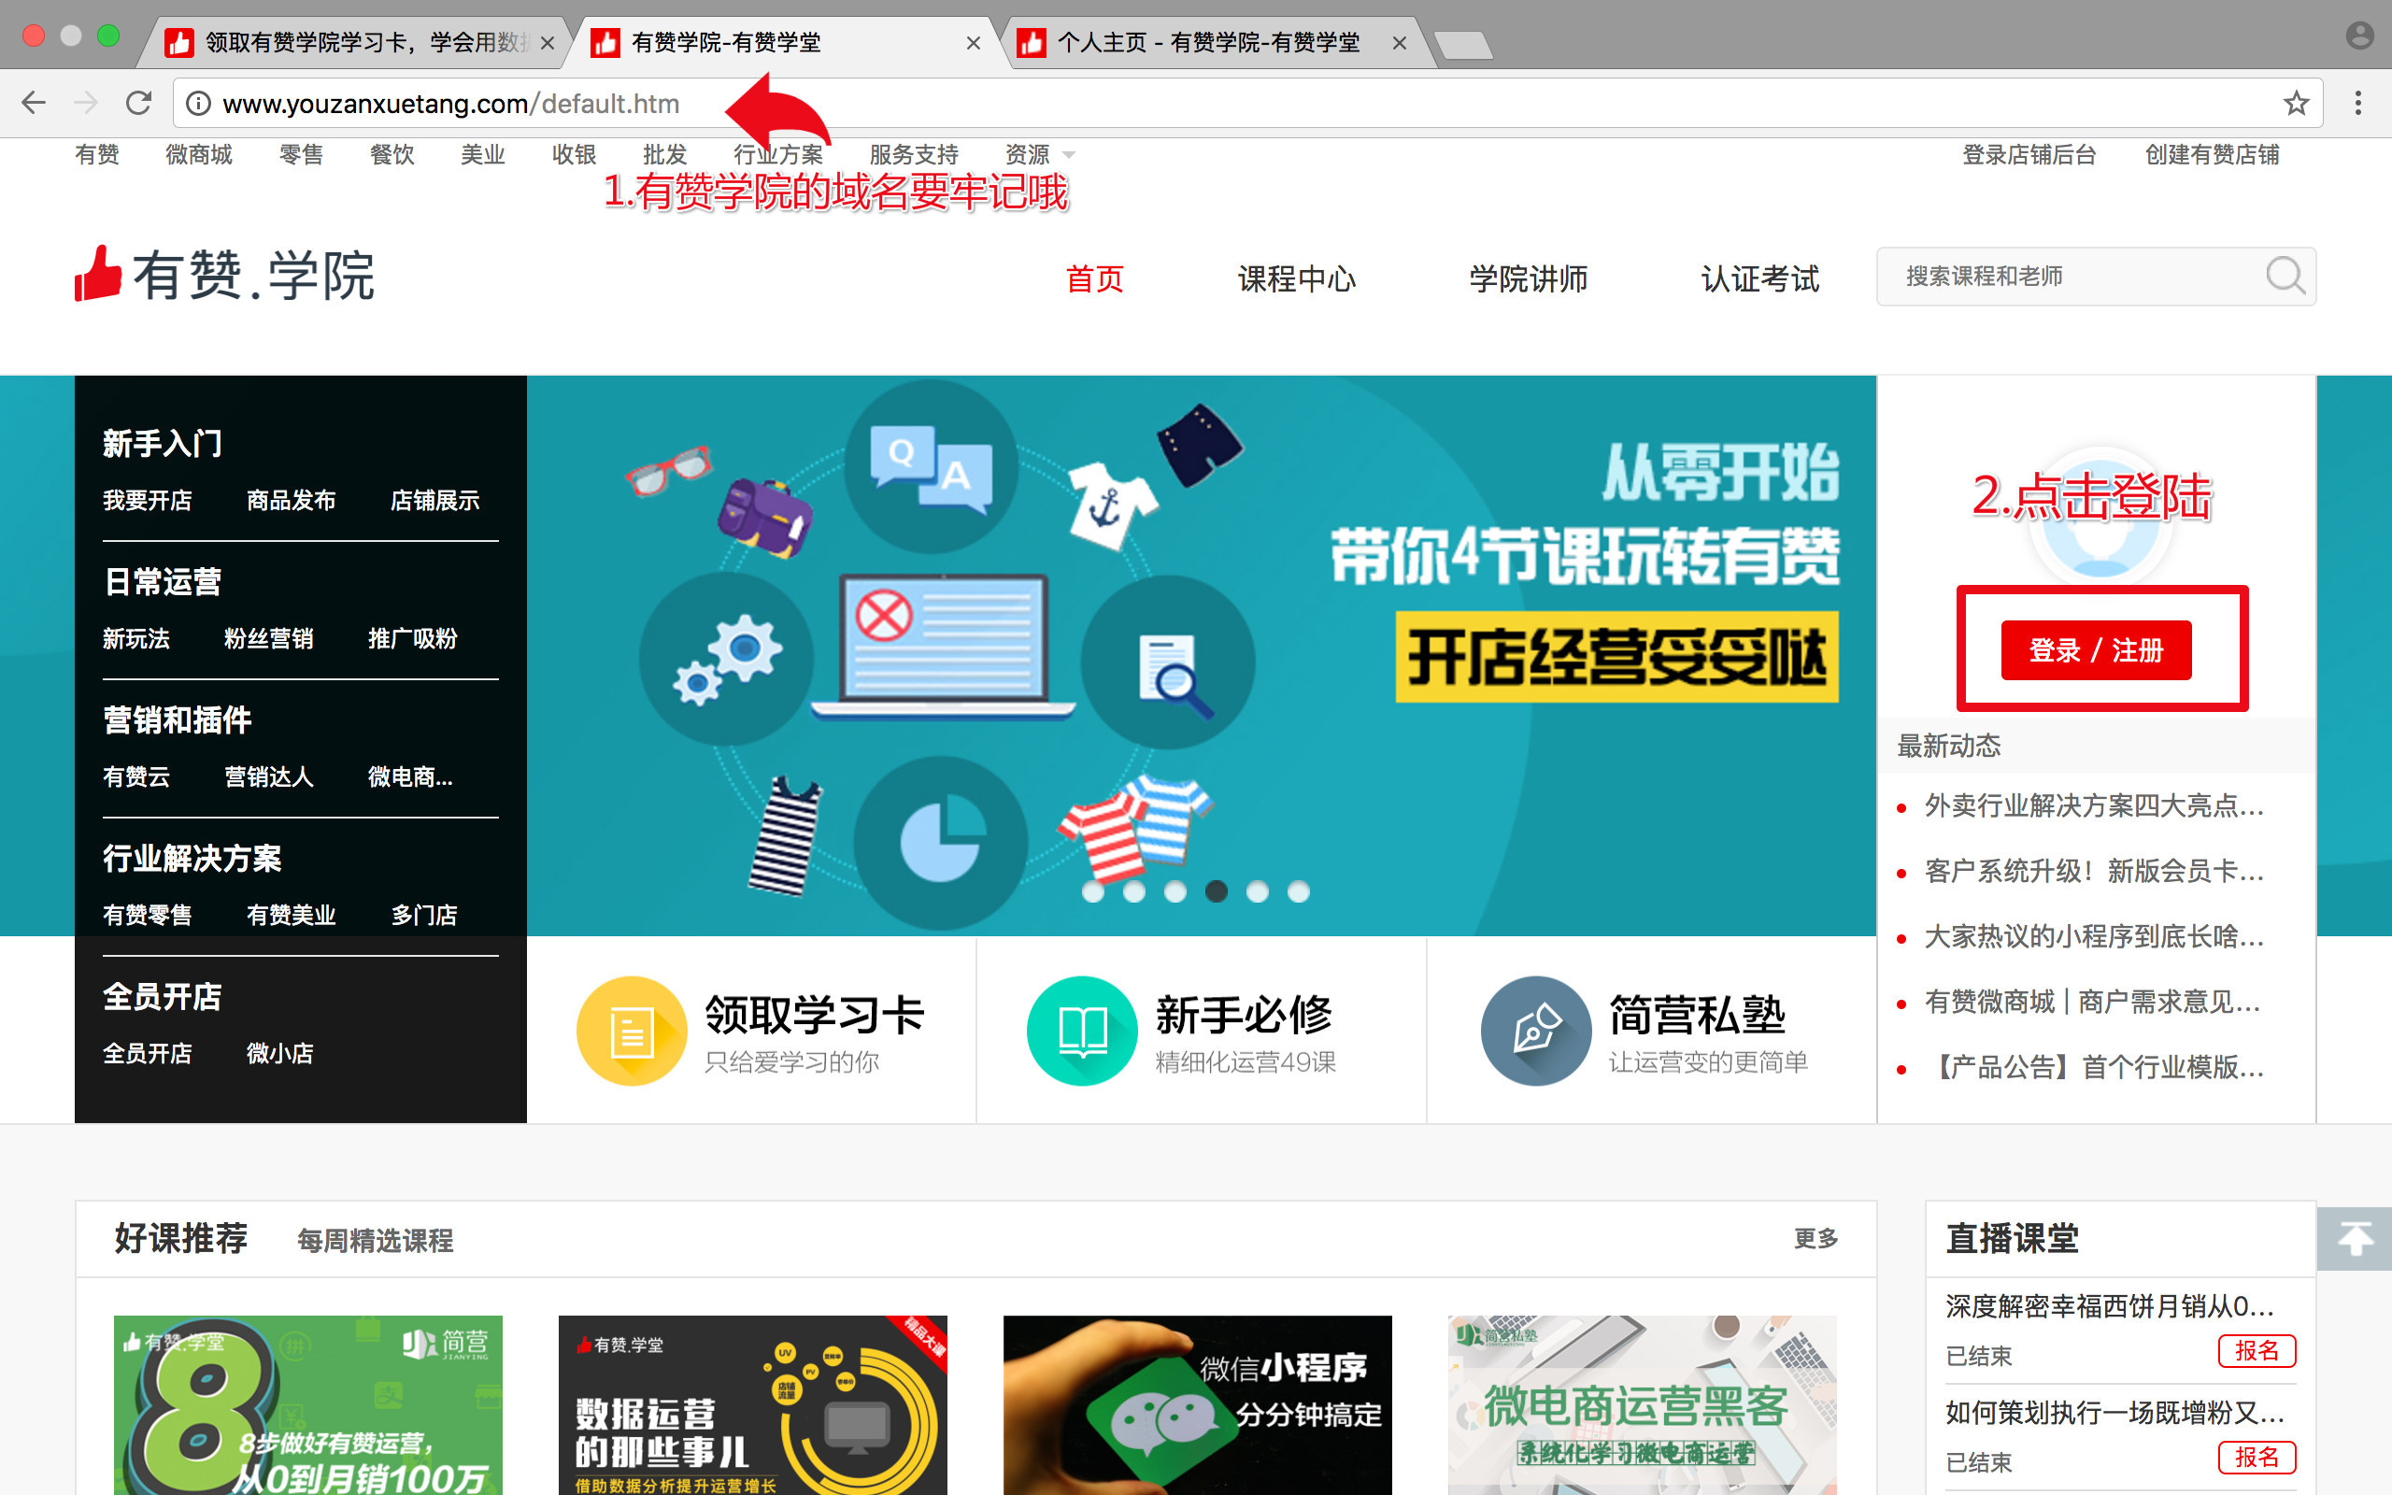Screen dimensions: 2392x1495
Task: Select the fourth (active) carousel dot
Action: tap(1216, 890)
